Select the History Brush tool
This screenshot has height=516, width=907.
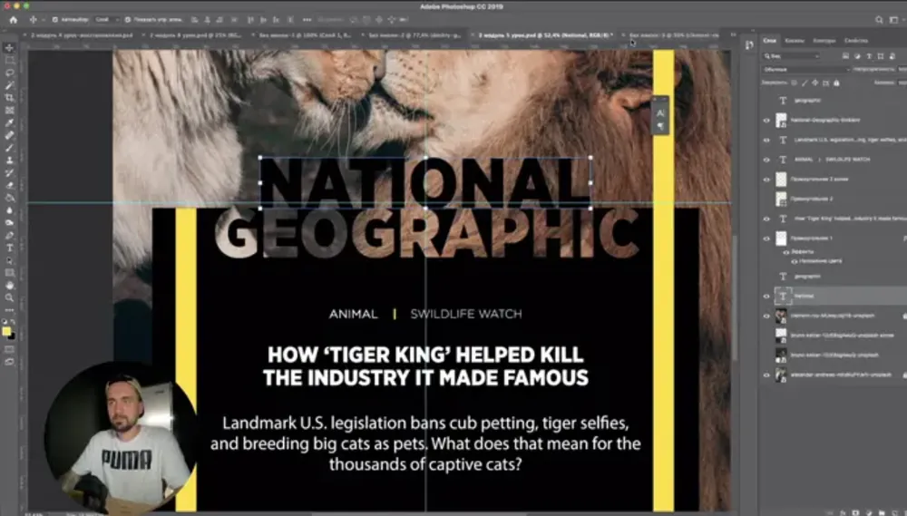tap(9, 172)
